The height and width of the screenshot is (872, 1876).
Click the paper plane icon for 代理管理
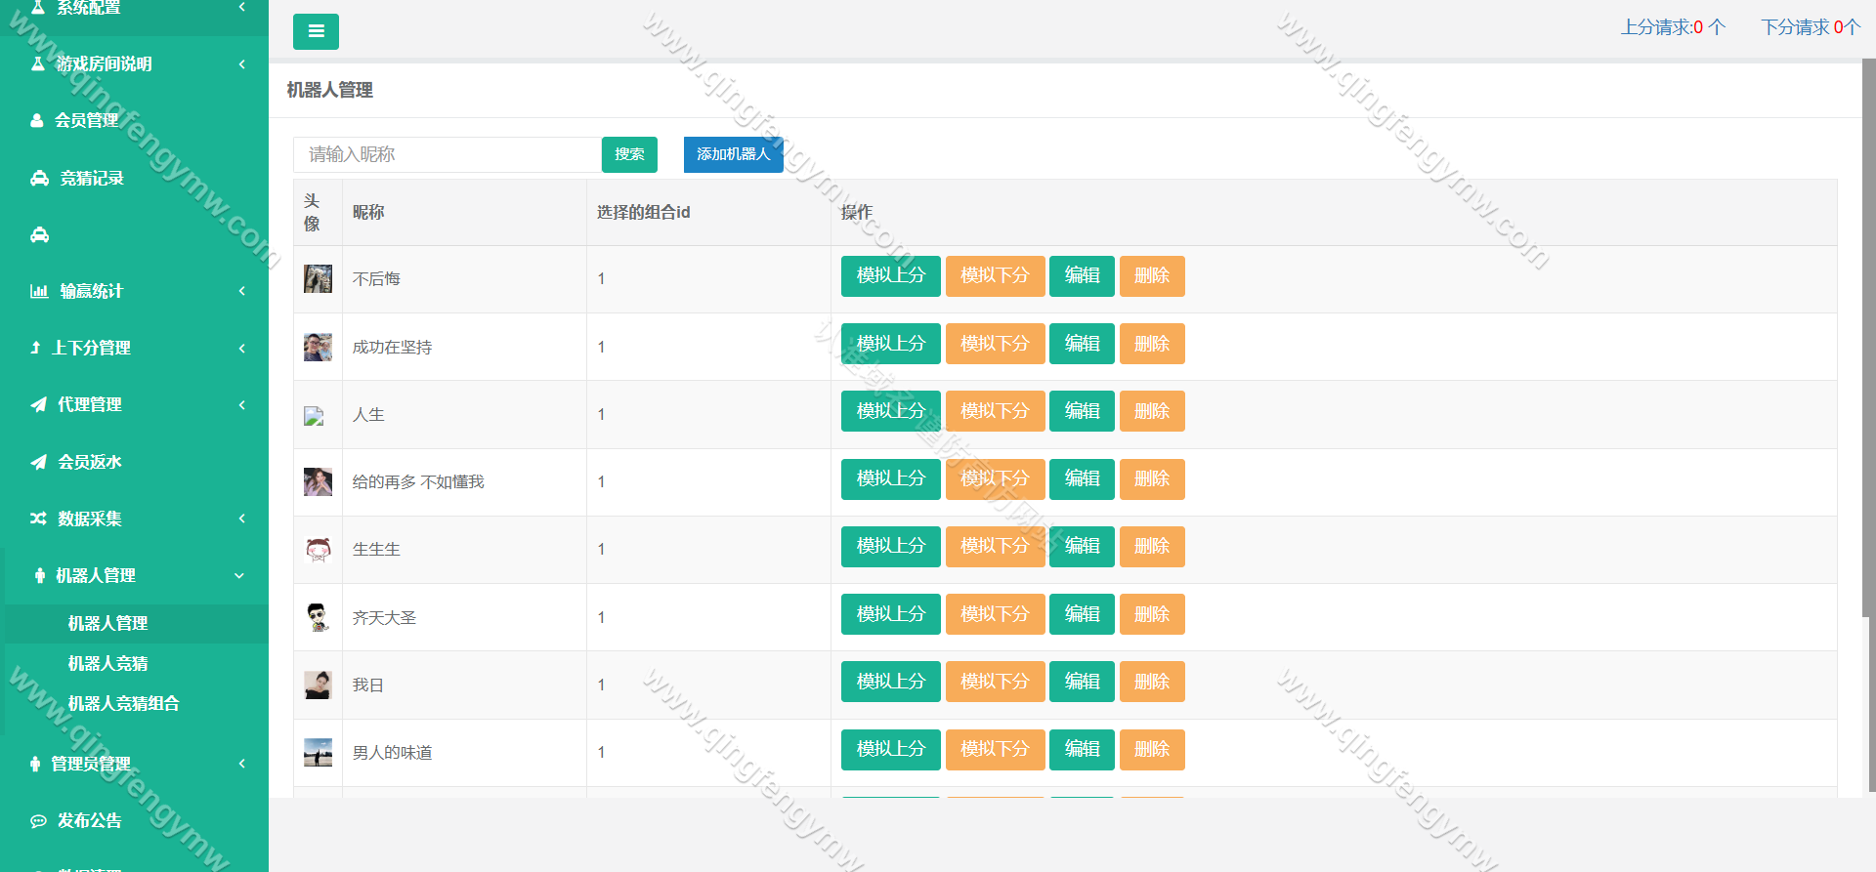(x=38, y=404)
